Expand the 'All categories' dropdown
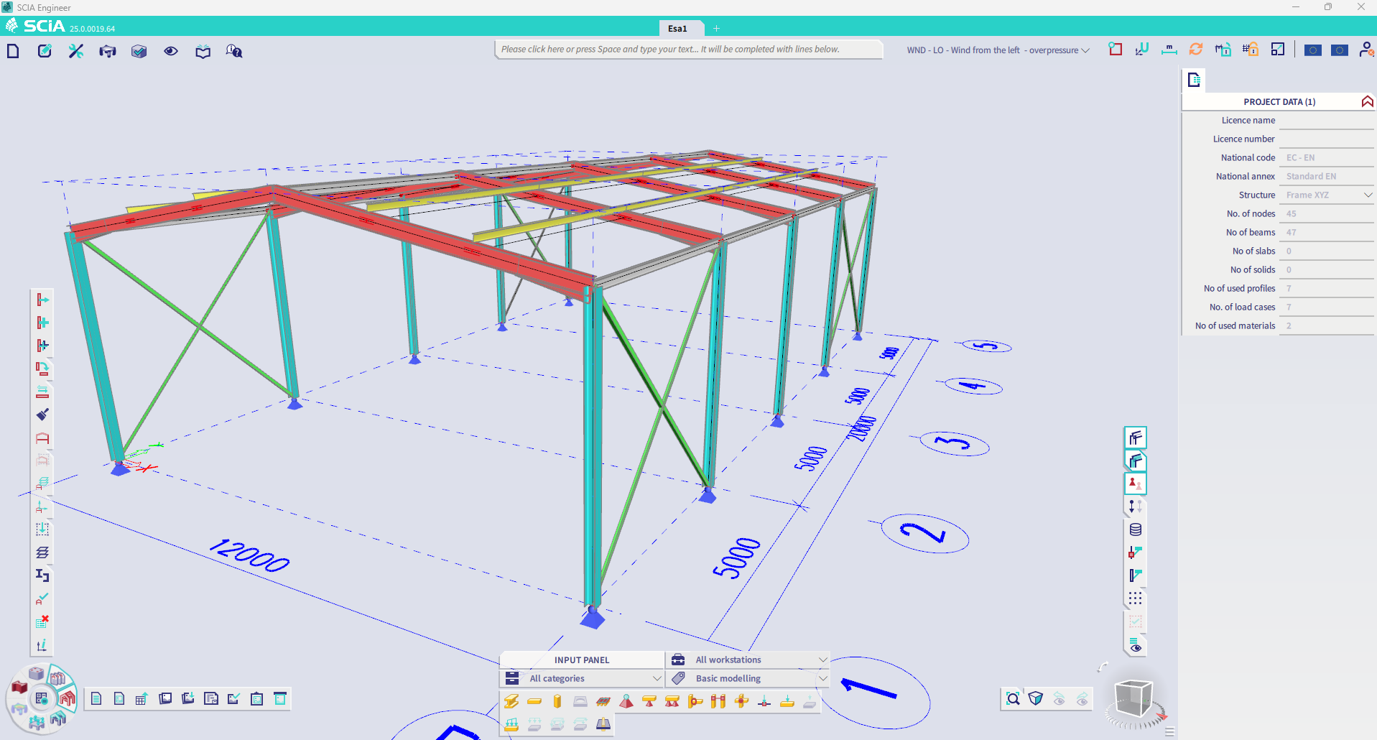Image resolution: width=1377 pixels, height=740 pixels. (x=581, y=678)
